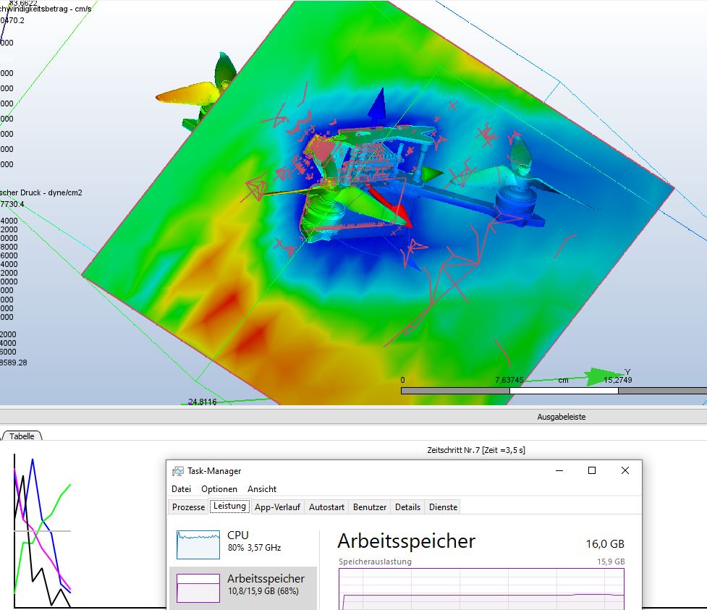Click the Druck dyne/cm2 legend title

[x=41, y=192]
